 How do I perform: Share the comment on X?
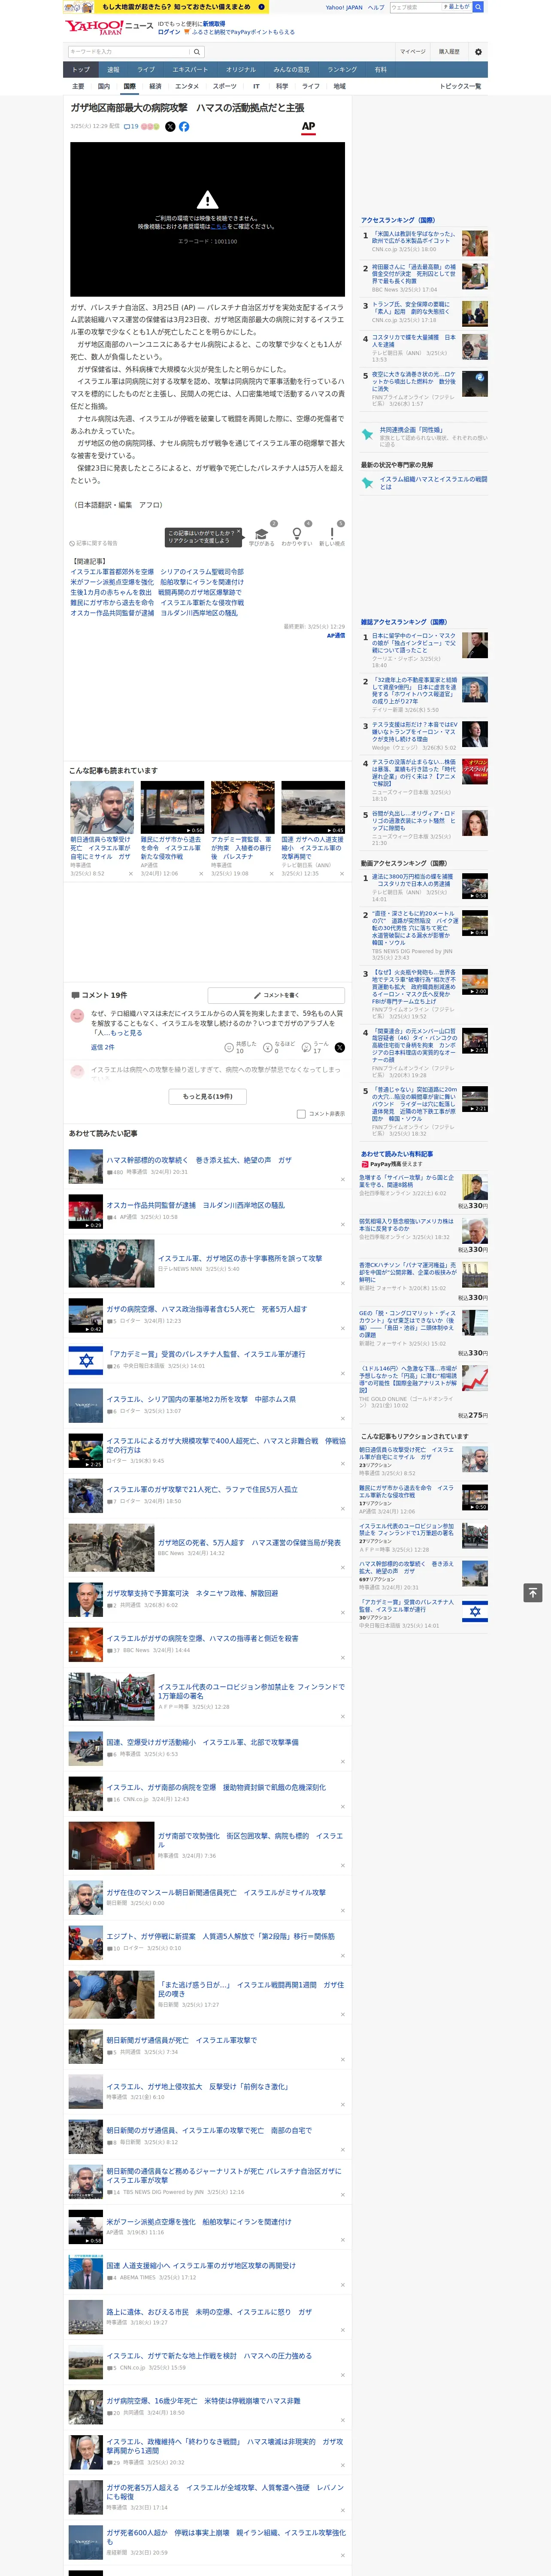coord(340,1047)
